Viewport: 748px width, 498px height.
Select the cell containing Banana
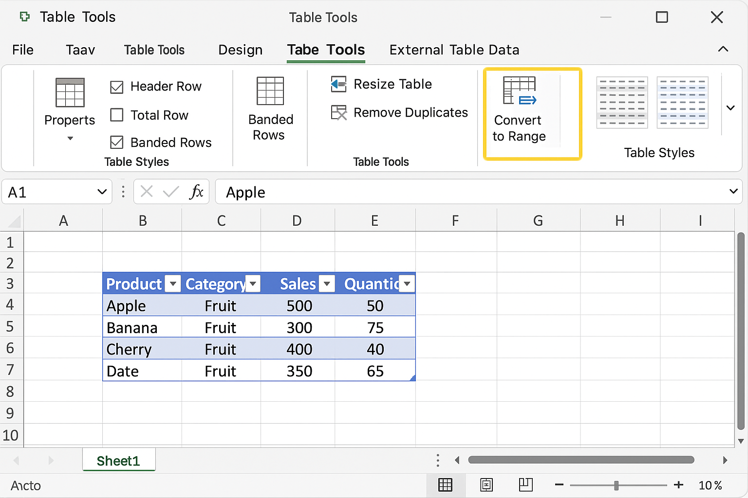(x=142, y=327)
